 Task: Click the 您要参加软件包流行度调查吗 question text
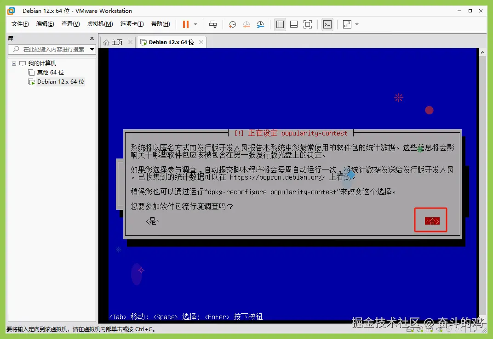pyautogui.click(x=182, y=206)
